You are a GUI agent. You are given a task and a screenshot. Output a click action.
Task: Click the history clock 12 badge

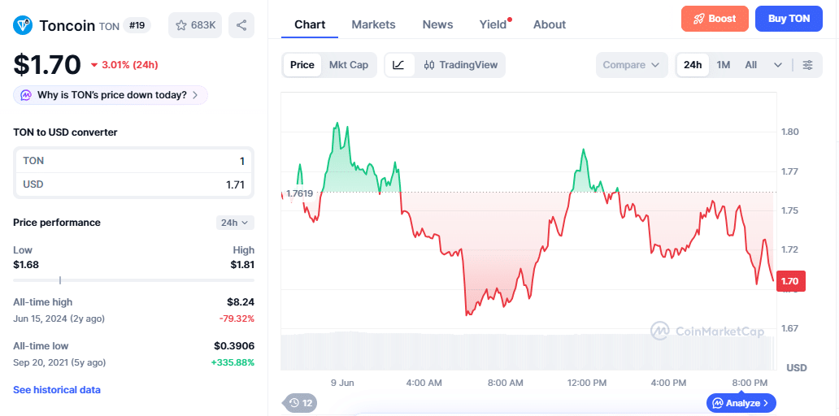(302, 403)
